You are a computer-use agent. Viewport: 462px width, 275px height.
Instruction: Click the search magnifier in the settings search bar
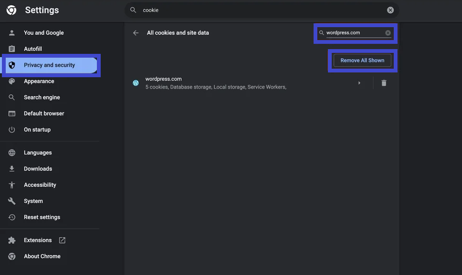click(x=133, y=10)
